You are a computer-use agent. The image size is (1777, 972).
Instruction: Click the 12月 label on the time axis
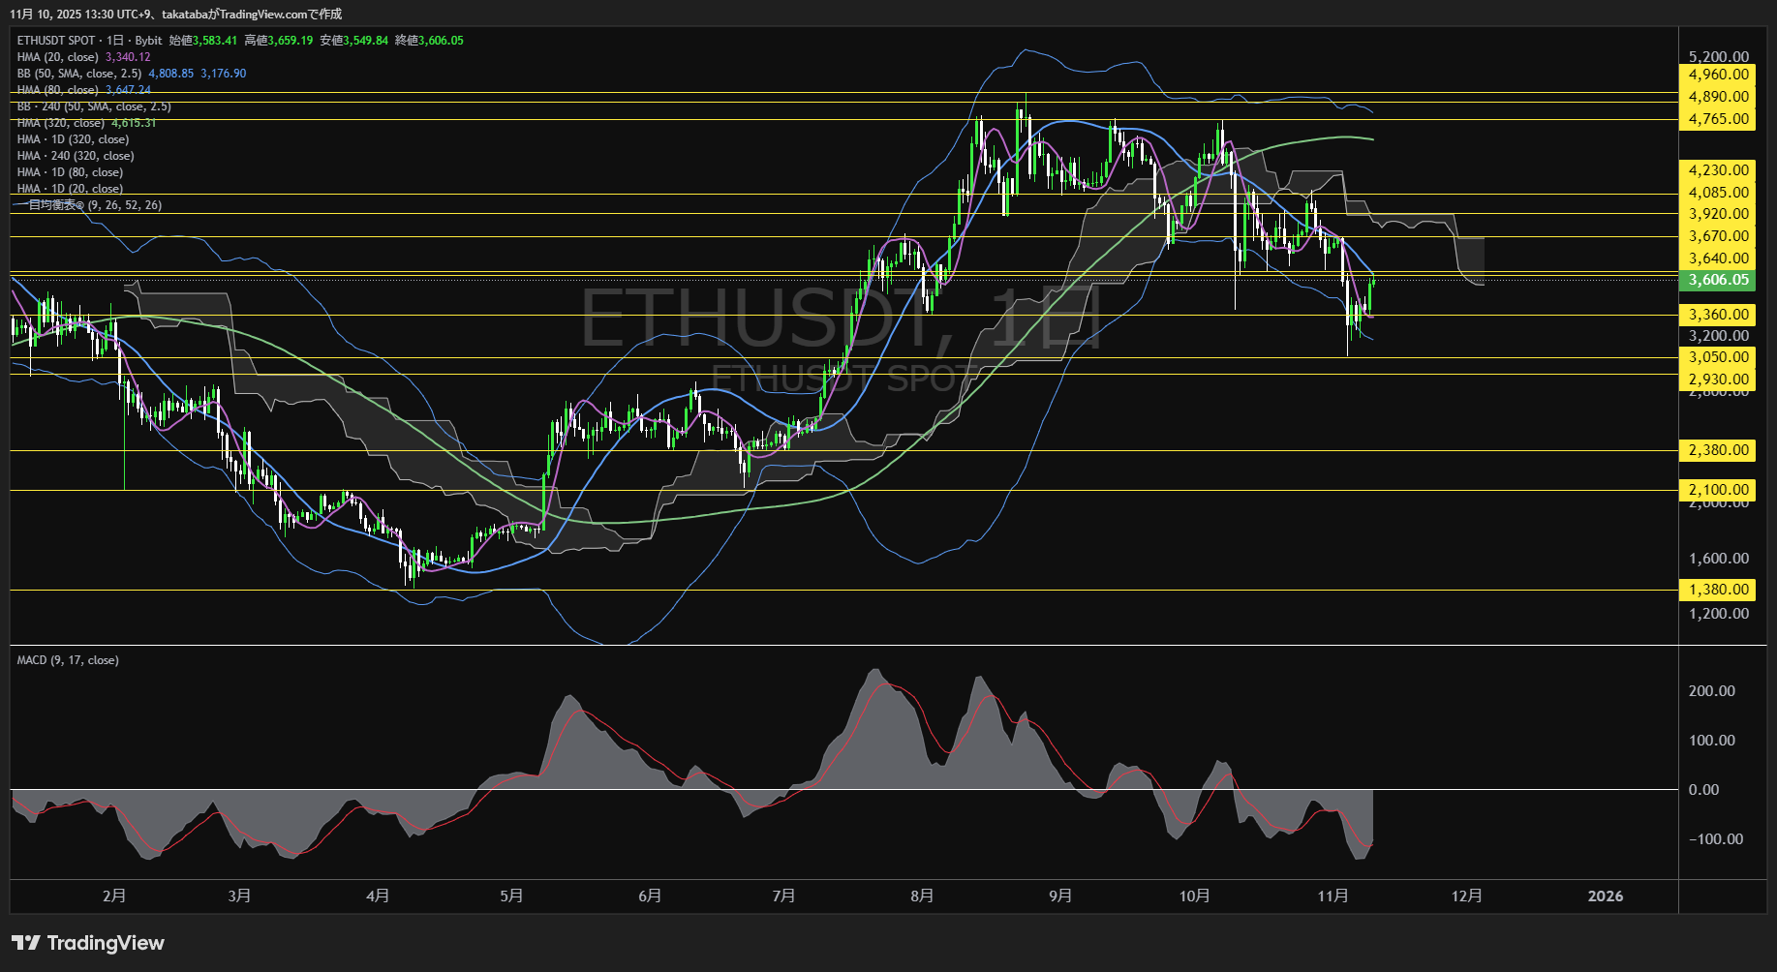(1467, 896)
